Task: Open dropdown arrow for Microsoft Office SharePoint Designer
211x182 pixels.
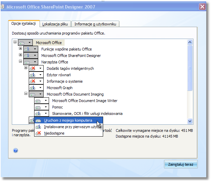Action: coord(35,56)
